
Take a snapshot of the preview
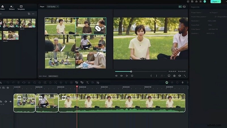tap(174, 76)
